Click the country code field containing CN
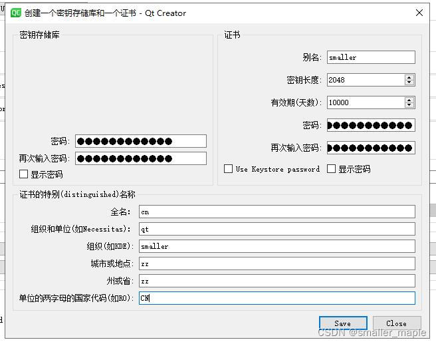Viewport: 436px width, 344px height. point(277,298)
